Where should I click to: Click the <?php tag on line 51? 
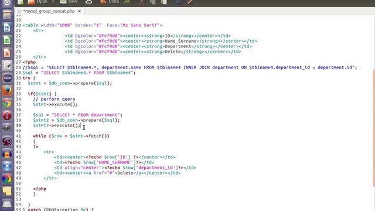pyautogui.click(x=39, y=189)
